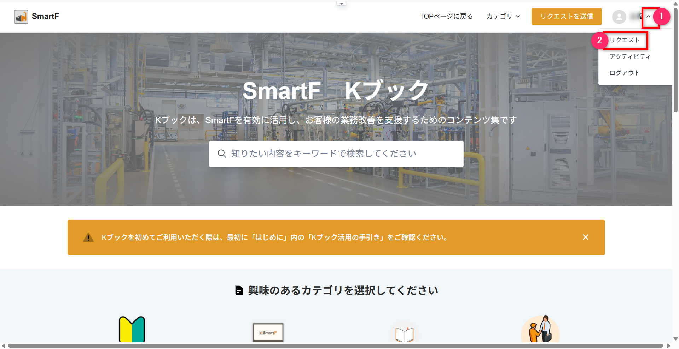Image resolution: width=679 pixels, height=349 pixels.
Task: Click the horizontal scrollbar at page bottom
Action: (335, 346)
